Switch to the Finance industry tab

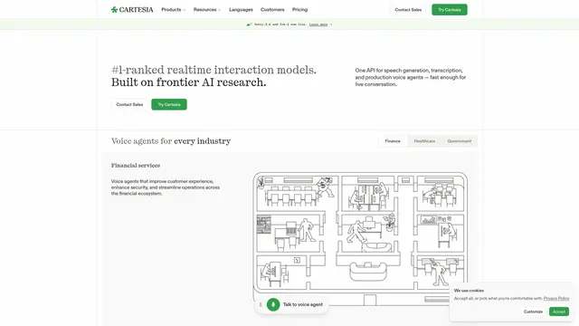point(393,141)
